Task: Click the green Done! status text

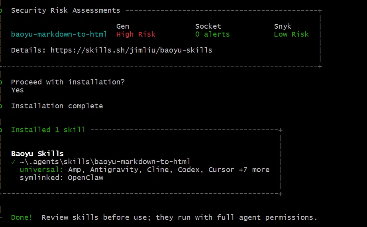Action: (x=22, y=217)
